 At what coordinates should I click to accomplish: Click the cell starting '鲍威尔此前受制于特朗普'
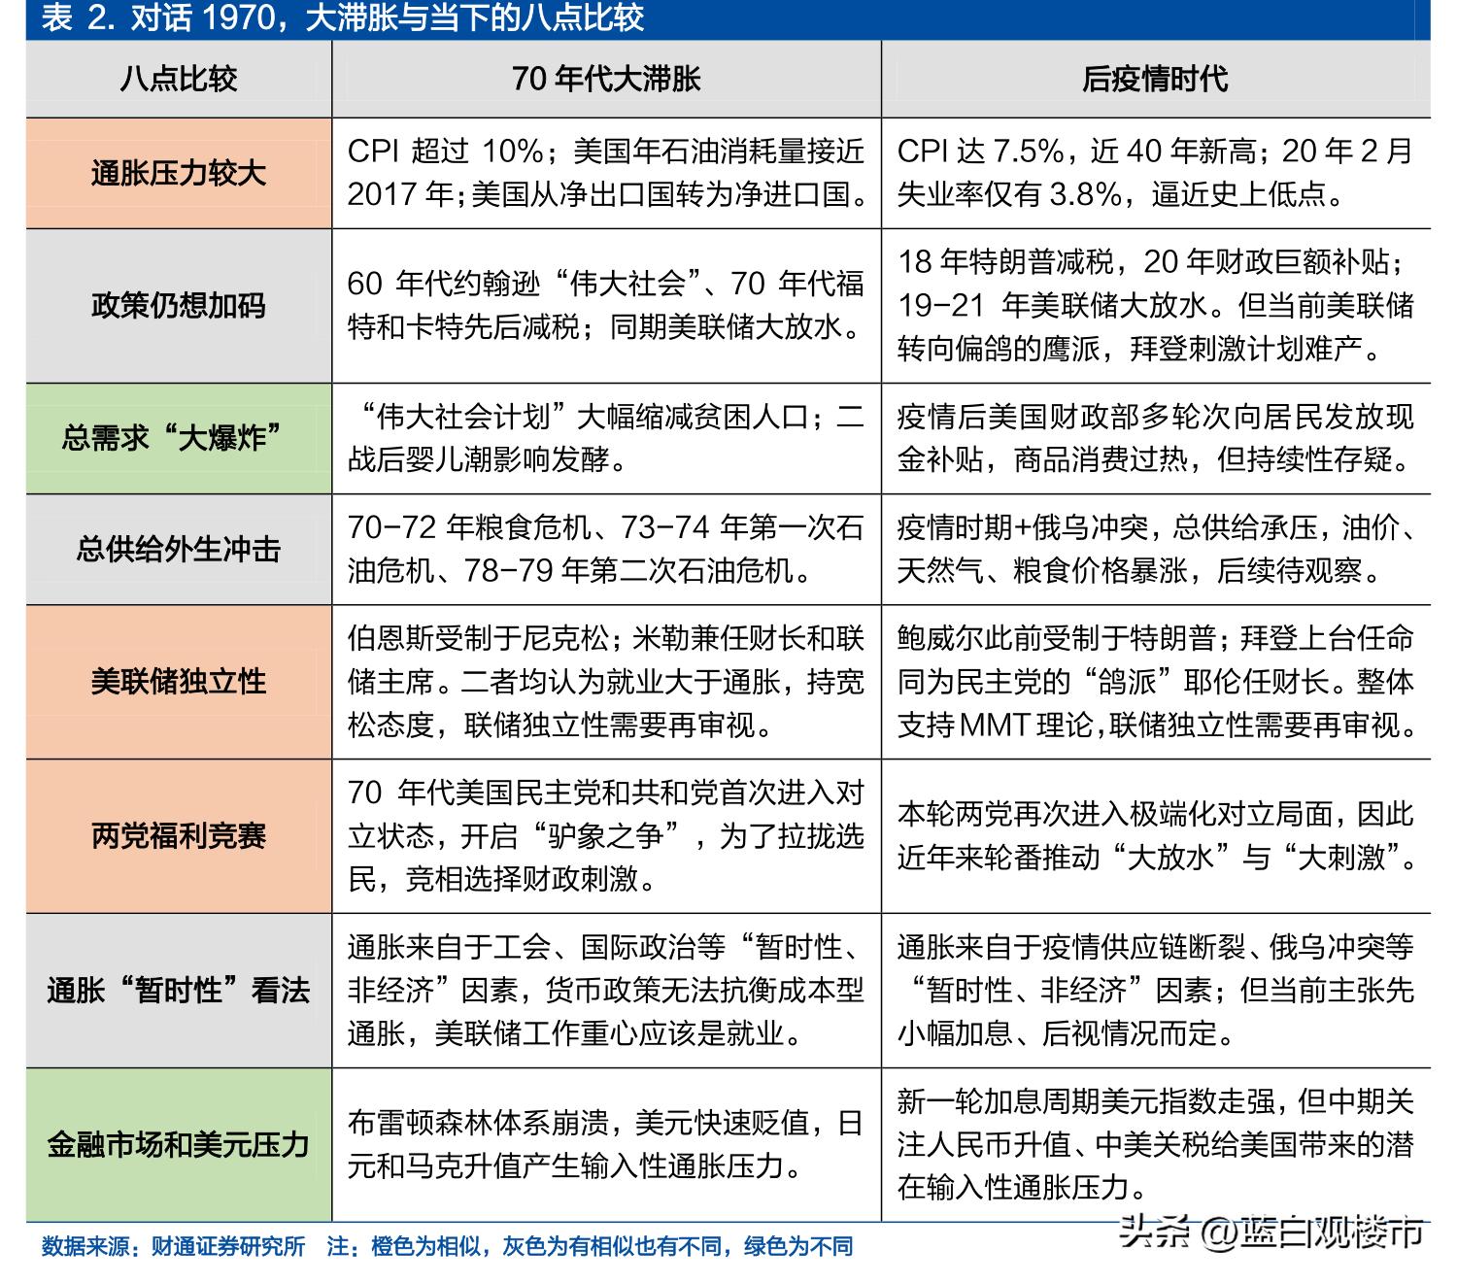1155,682
